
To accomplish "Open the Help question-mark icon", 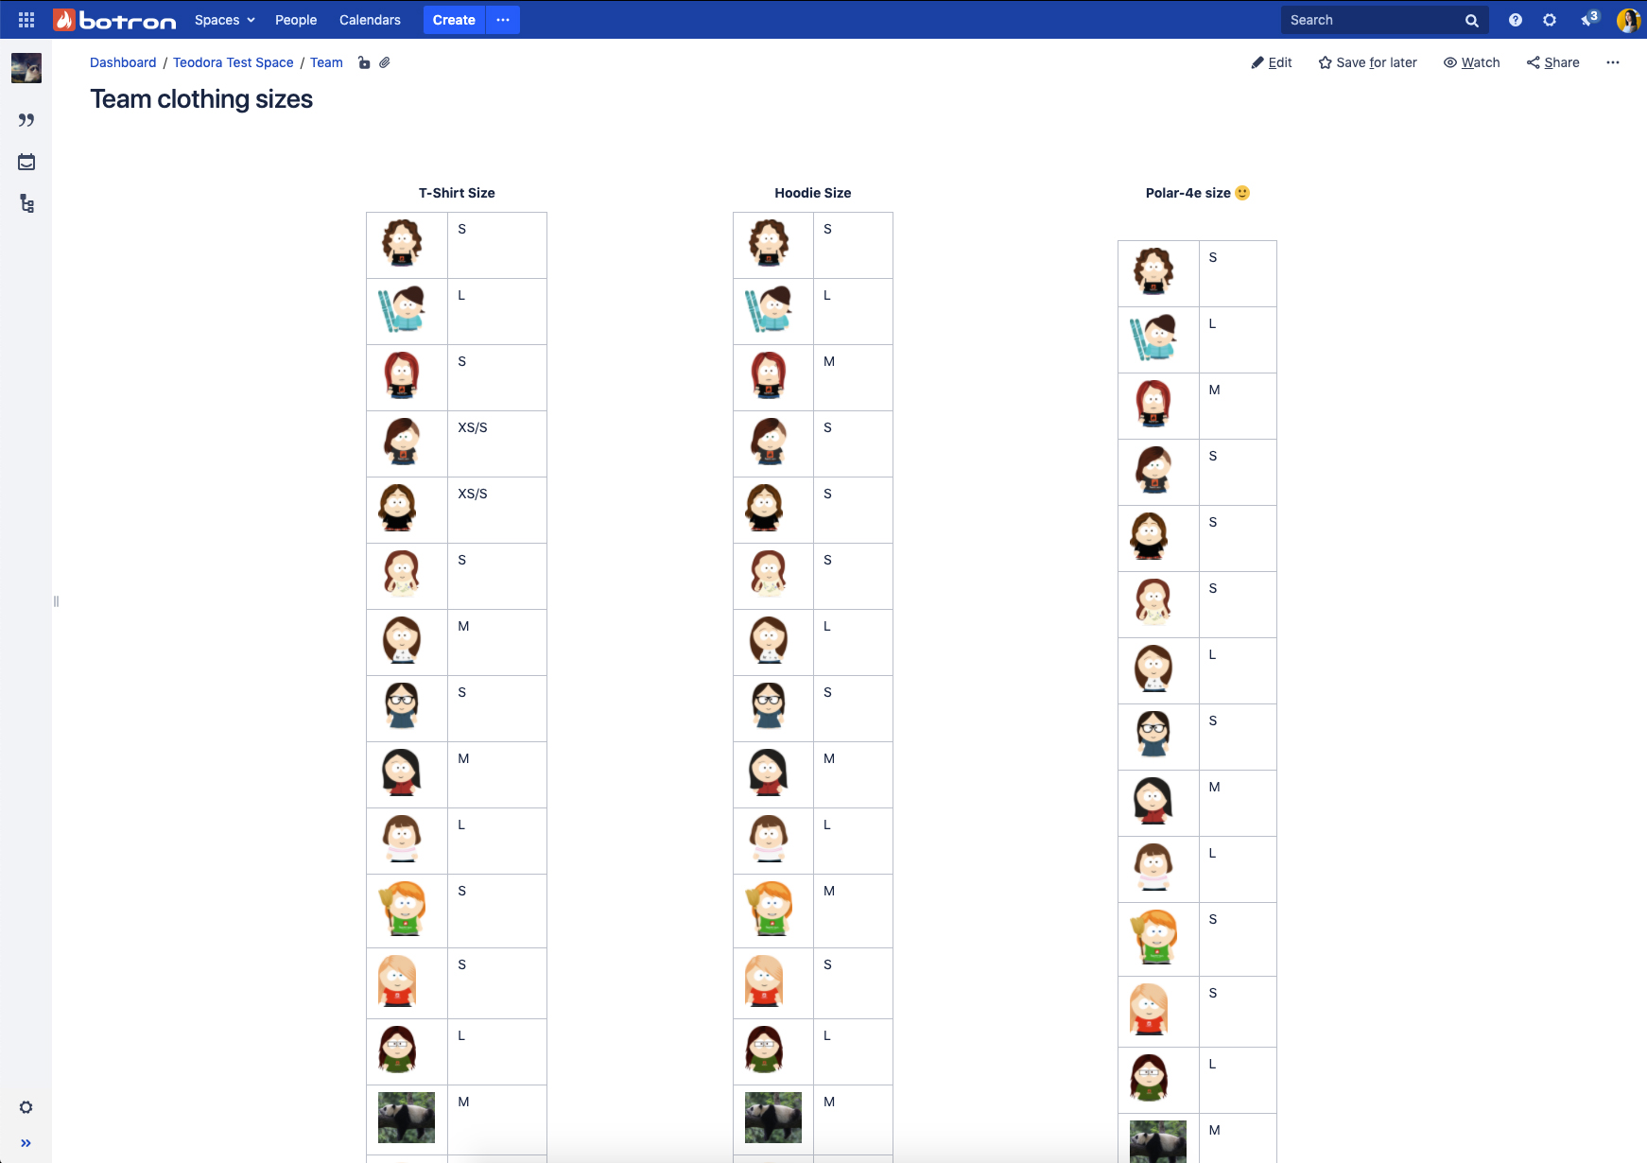I will point(1516,20).
